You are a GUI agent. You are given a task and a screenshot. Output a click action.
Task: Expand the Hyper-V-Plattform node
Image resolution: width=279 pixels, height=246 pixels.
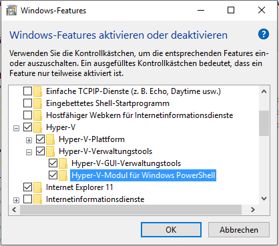29,140
